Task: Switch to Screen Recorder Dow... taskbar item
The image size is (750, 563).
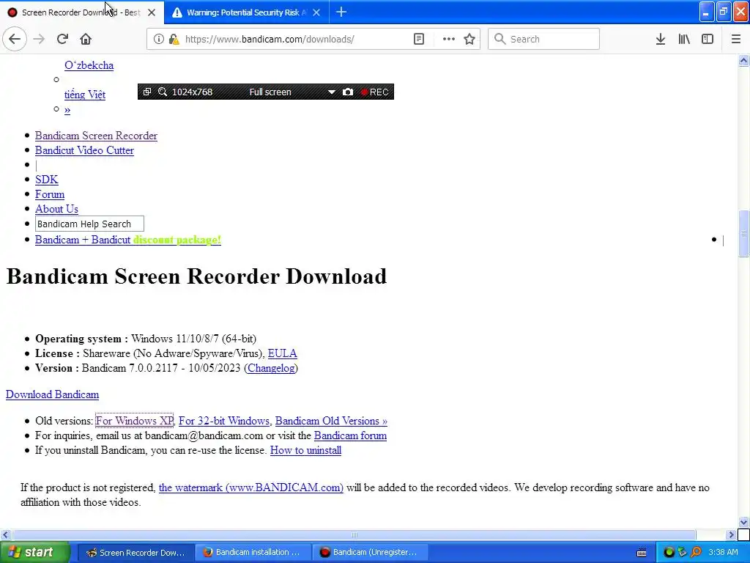Action: [x=135, y=553]
